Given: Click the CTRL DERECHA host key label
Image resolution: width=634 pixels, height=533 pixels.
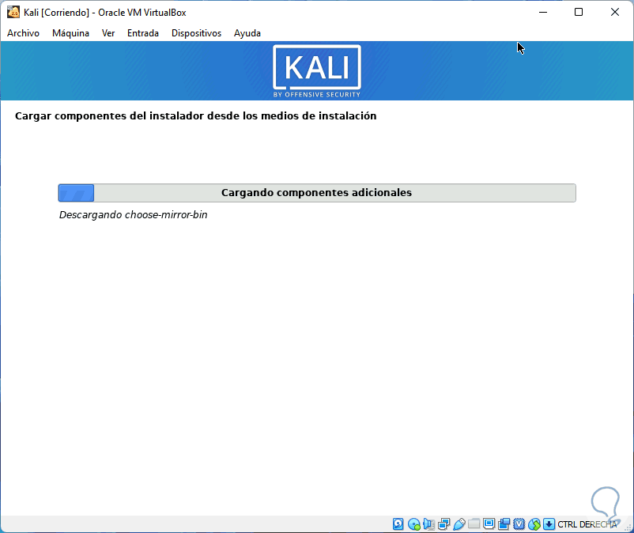Looking at the screenshot, I should click(587, 524).
